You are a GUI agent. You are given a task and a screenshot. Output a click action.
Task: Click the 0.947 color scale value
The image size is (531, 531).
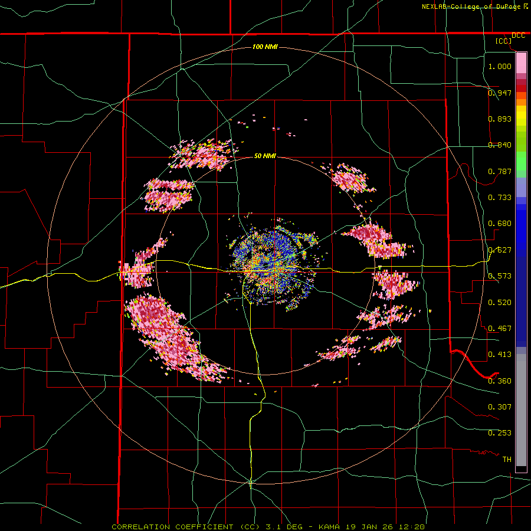tap(500, 93)
